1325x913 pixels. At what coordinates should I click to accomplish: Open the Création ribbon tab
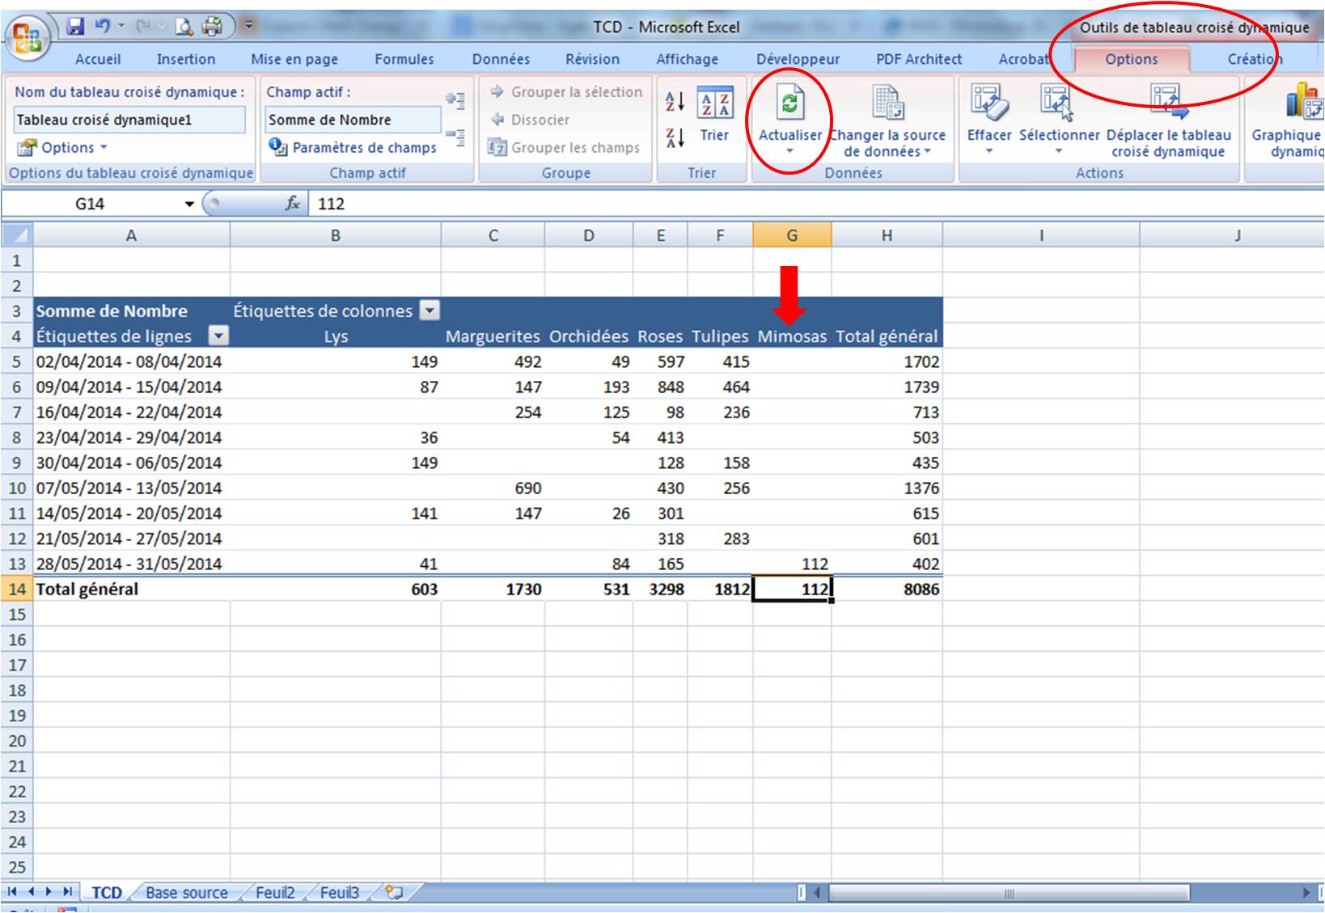1255,59
